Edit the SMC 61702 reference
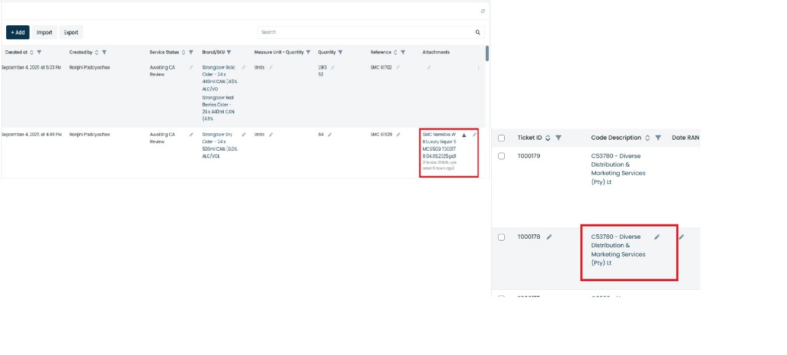 coord(398,67)
